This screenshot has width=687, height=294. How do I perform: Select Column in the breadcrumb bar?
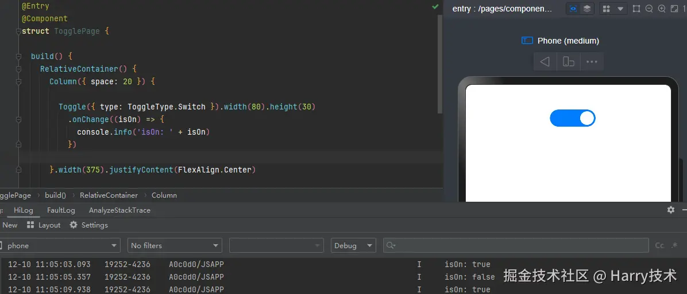tap(164, 195)
